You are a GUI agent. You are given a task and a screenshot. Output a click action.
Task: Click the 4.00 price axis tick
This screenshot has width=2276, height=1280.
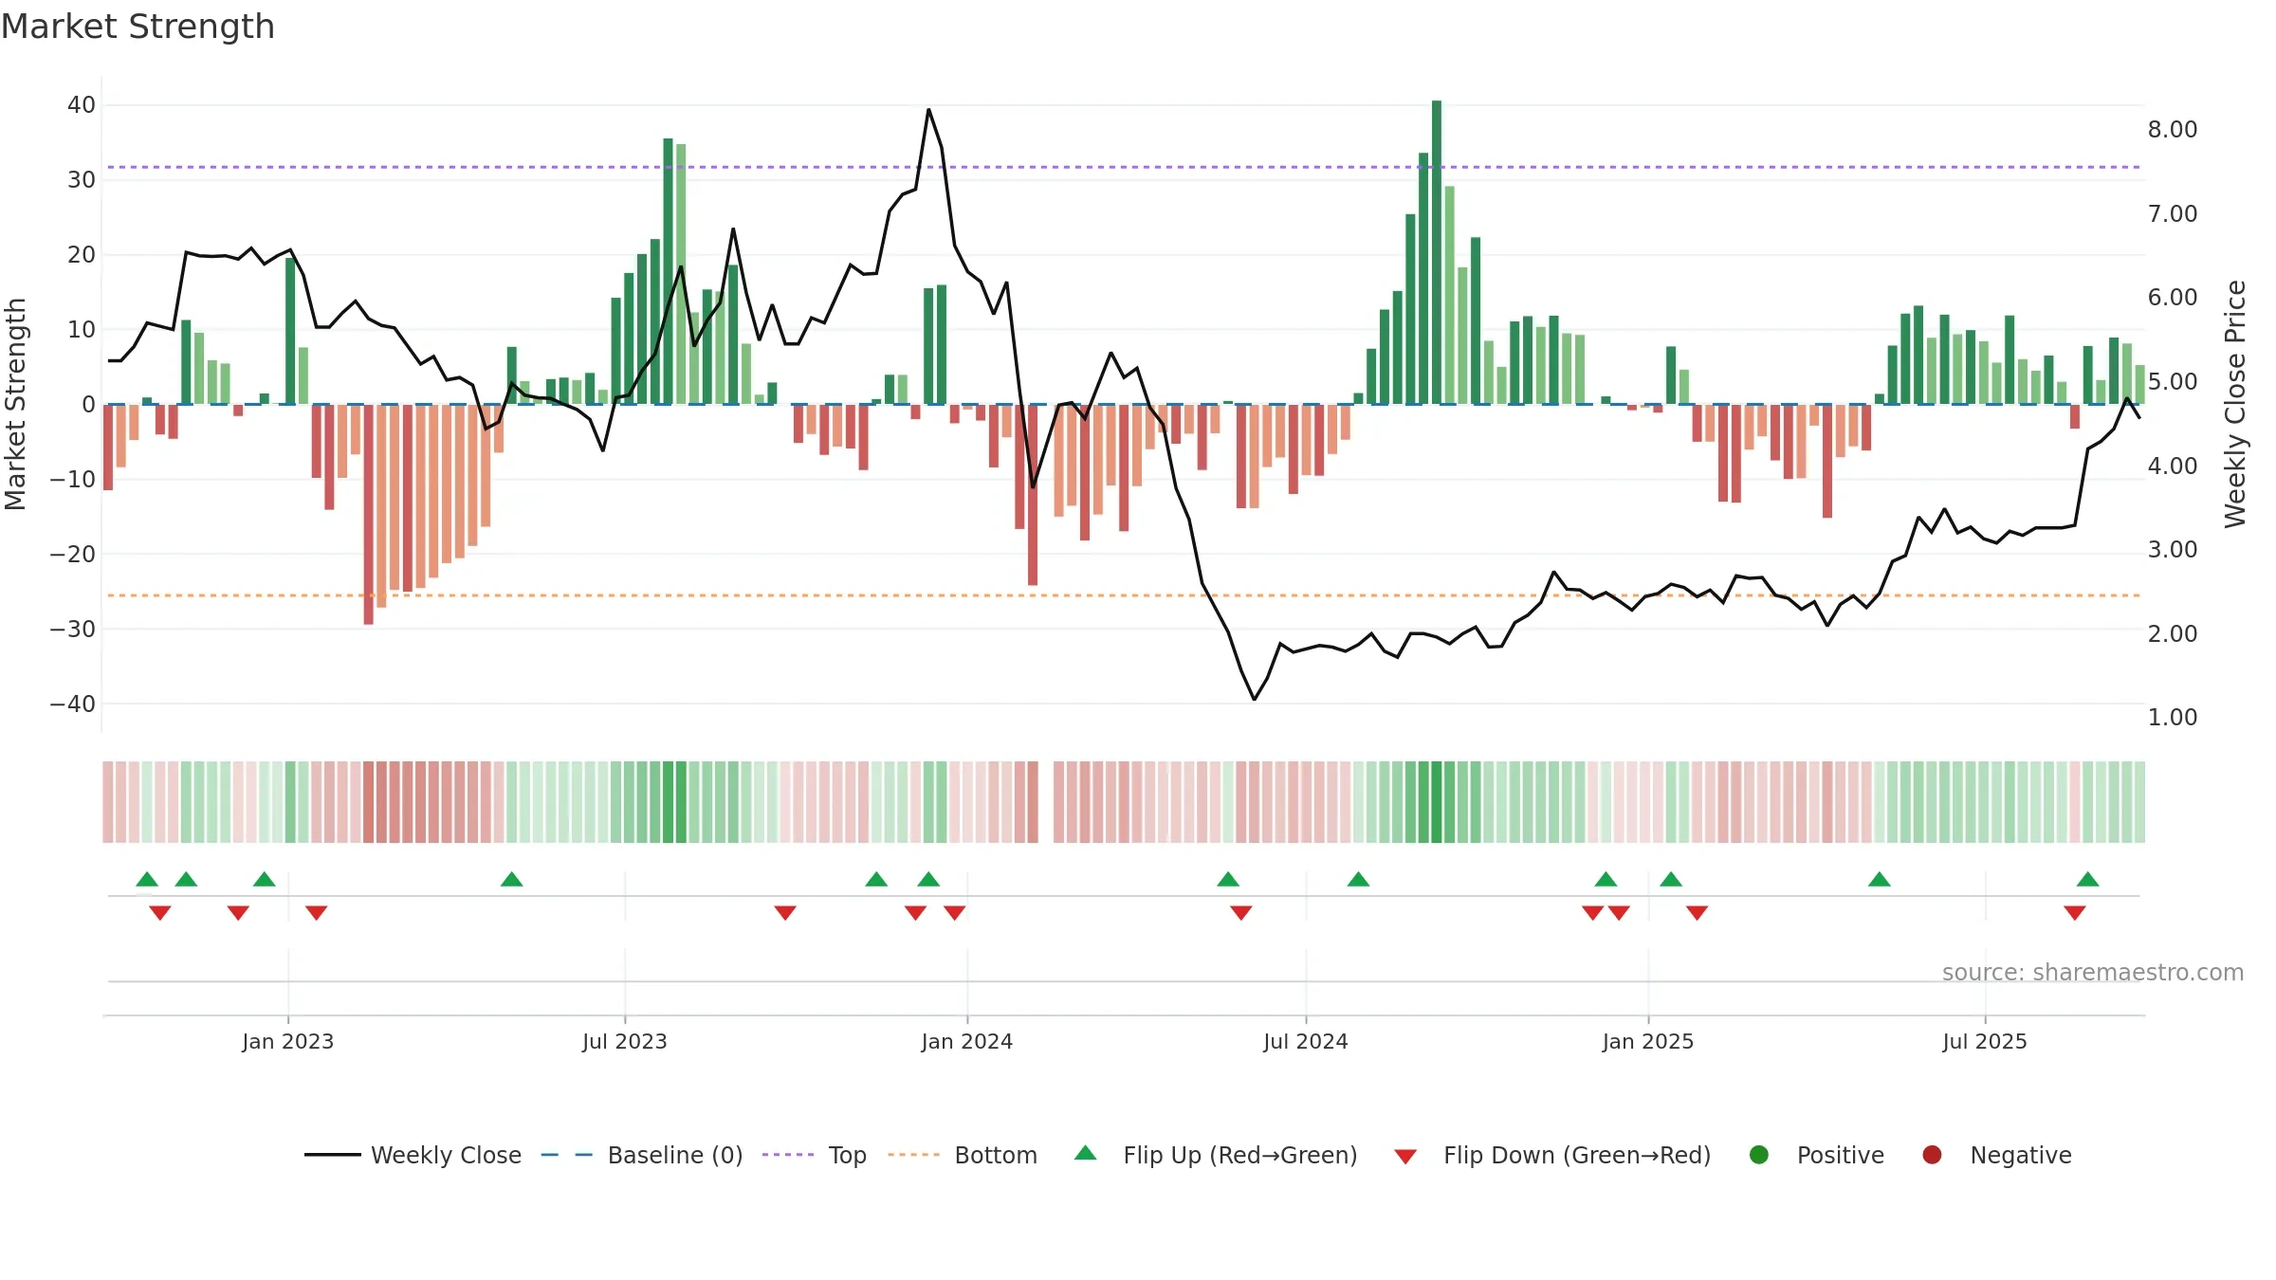pyautogui.click(x=2173, y=466)
